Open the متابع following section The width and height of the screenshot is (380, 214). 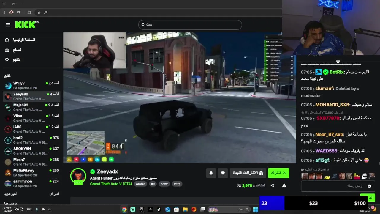(12, 60)
